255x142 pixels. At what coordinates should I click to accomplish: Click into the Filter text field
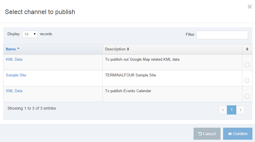(222, 35)
